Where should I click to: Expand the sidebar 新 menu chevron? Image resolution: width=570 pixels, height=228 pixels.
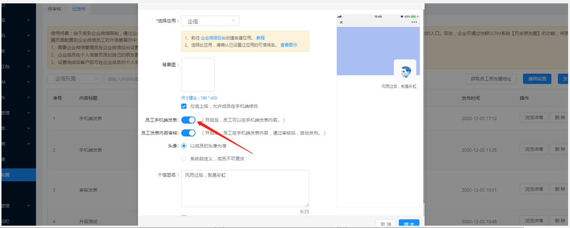[29, 51]
